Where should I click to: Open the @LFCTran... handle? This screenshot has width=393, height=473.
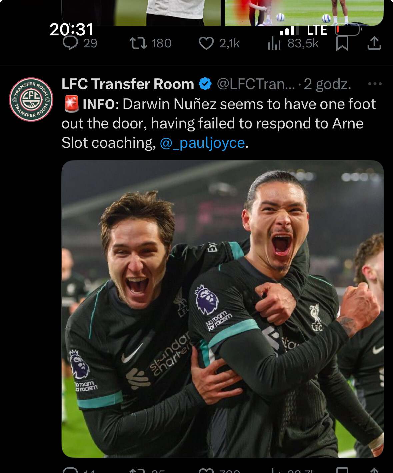pos(256,84)
